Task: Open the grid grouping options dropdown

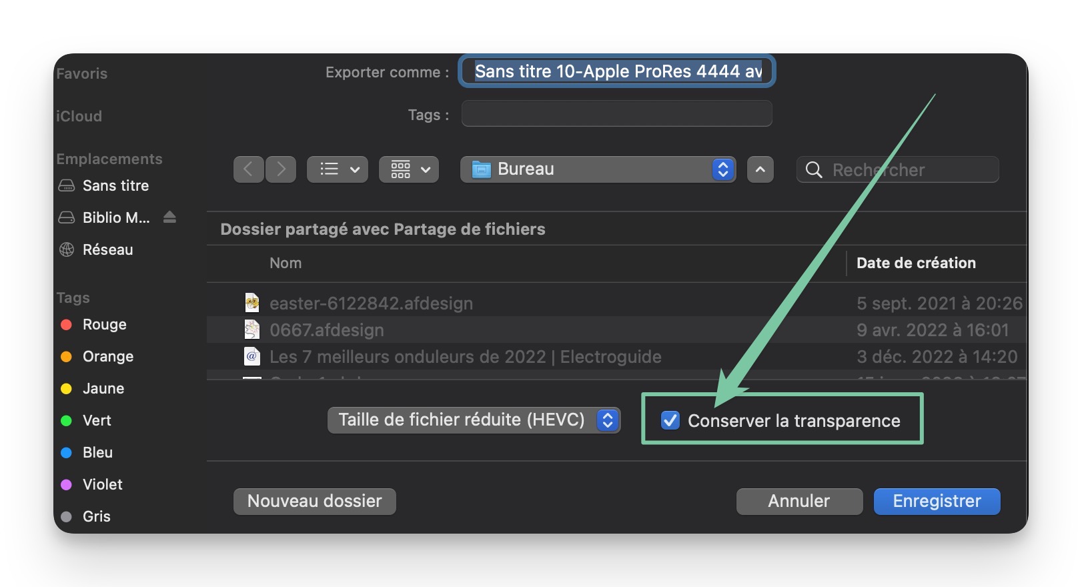Action: (x=409, y=169)
